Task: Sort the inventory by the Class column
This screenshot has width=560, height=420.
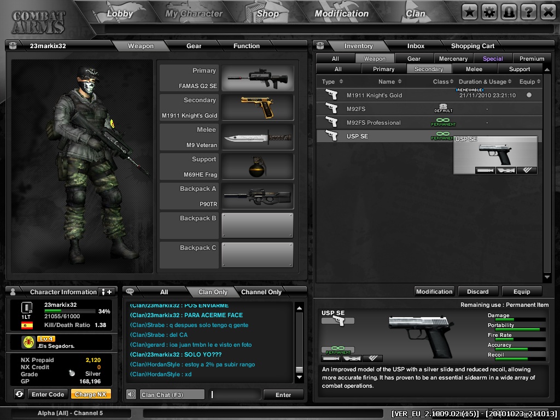Action: (444, 81)
